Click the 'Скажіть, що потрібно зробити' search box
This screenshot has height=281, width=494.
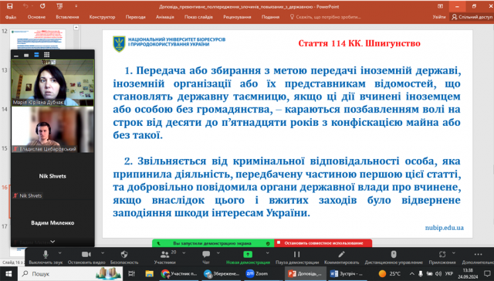coord(326,17)
